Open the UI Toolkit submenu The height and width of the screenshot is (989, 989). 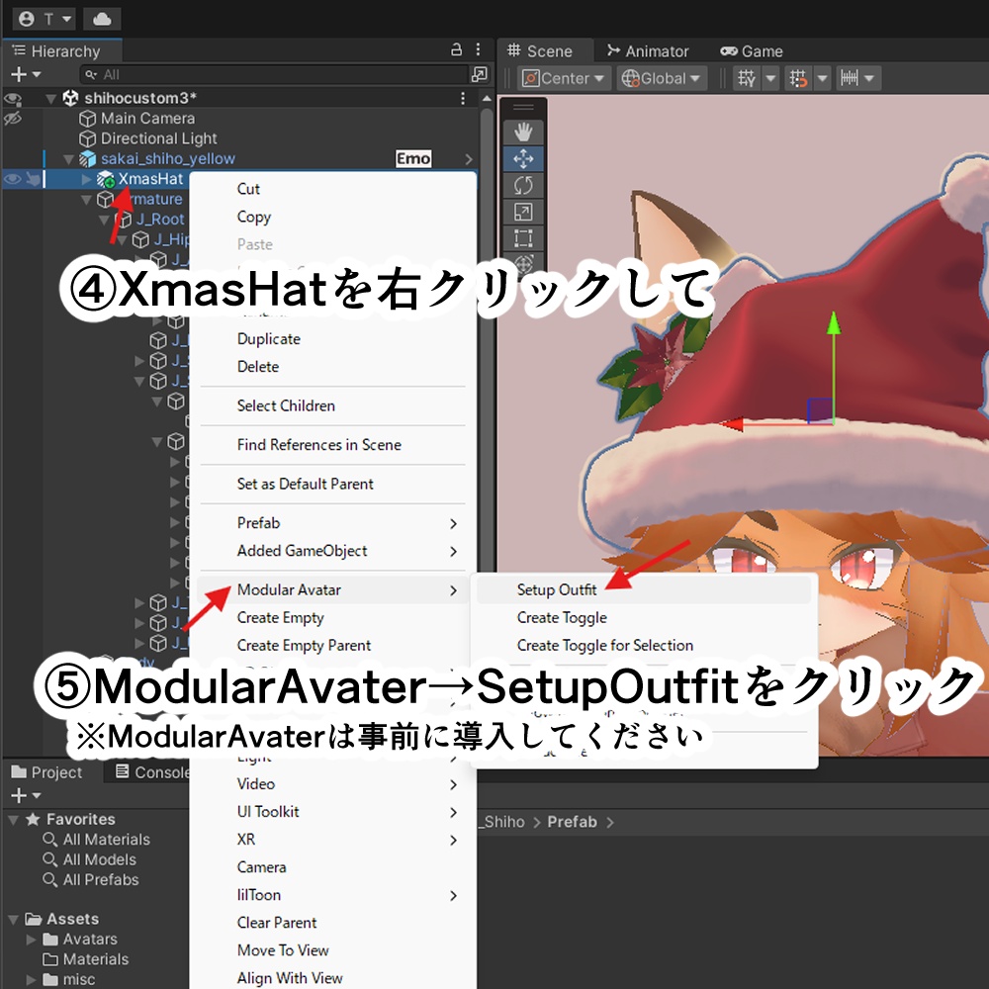[x=333, y=812]
